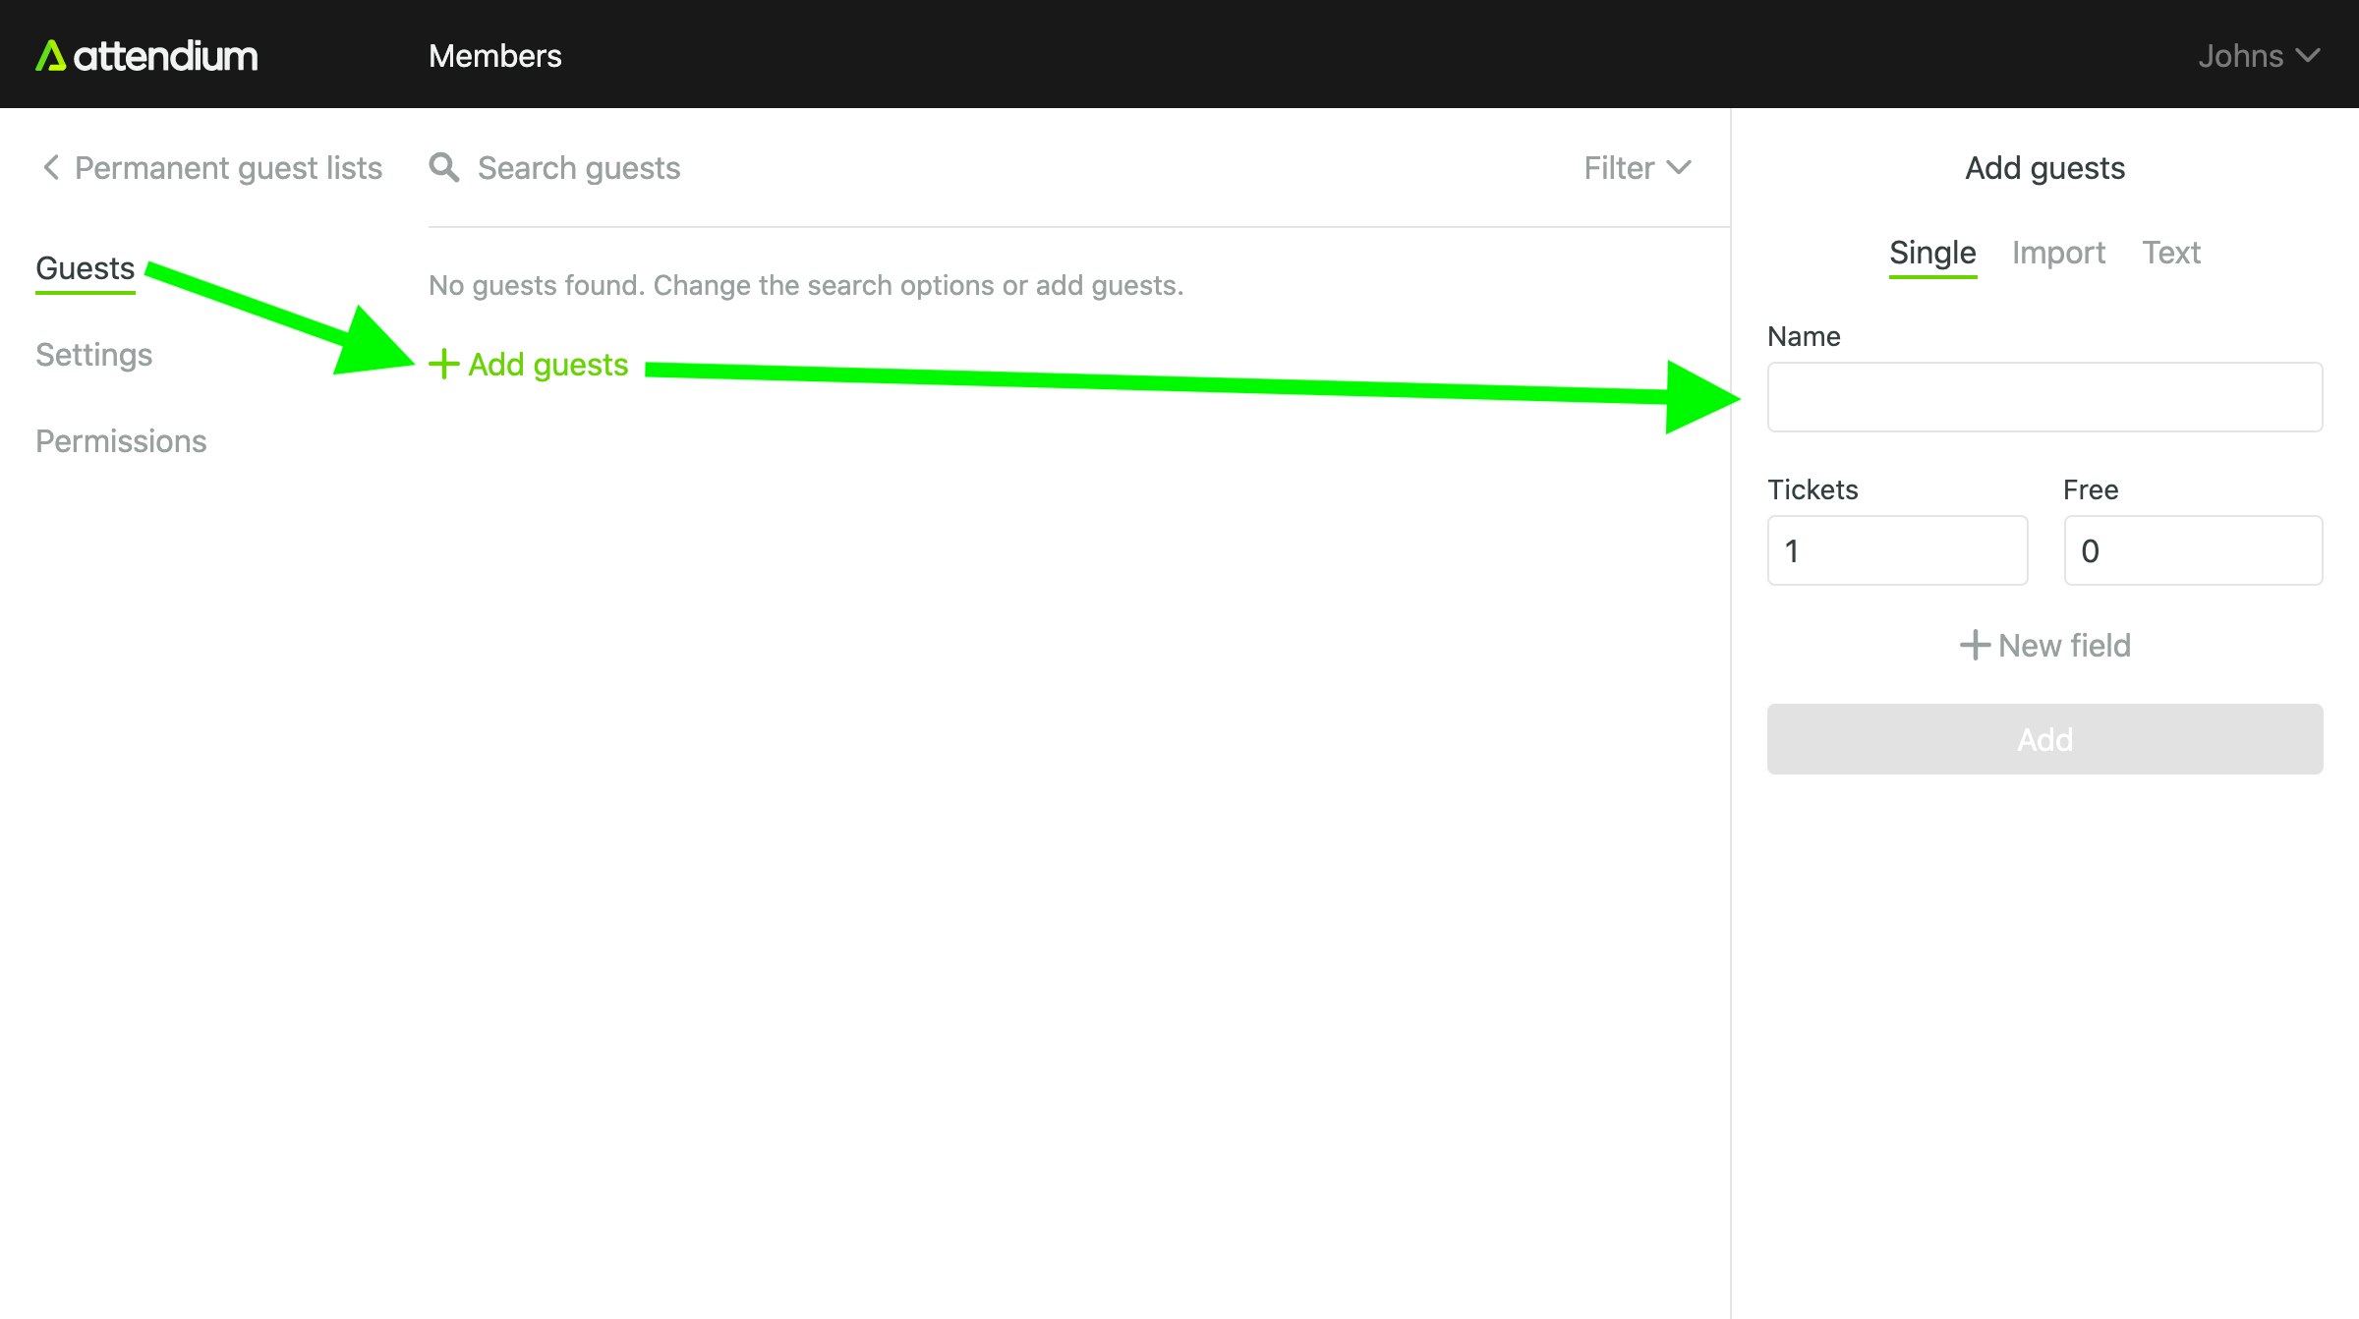Click the Free number field
2359x1319 pixels.
(2193, 550)
